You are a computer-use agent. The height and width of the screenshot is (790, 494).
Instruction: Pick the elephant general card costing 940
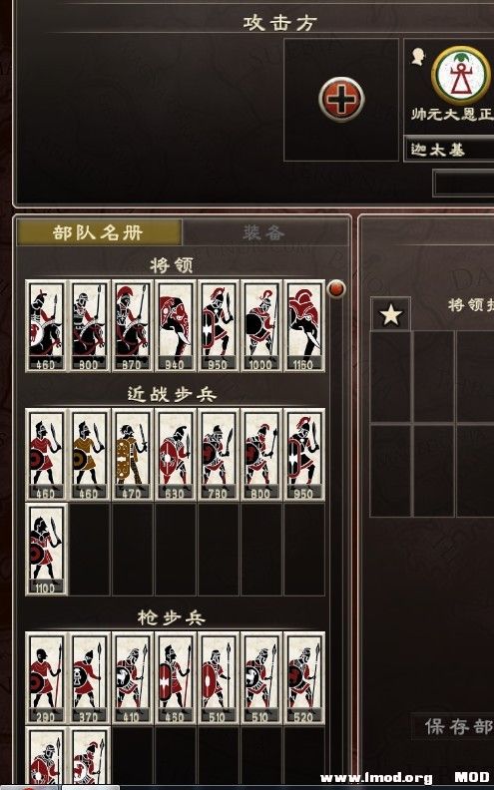pos(175,326)
